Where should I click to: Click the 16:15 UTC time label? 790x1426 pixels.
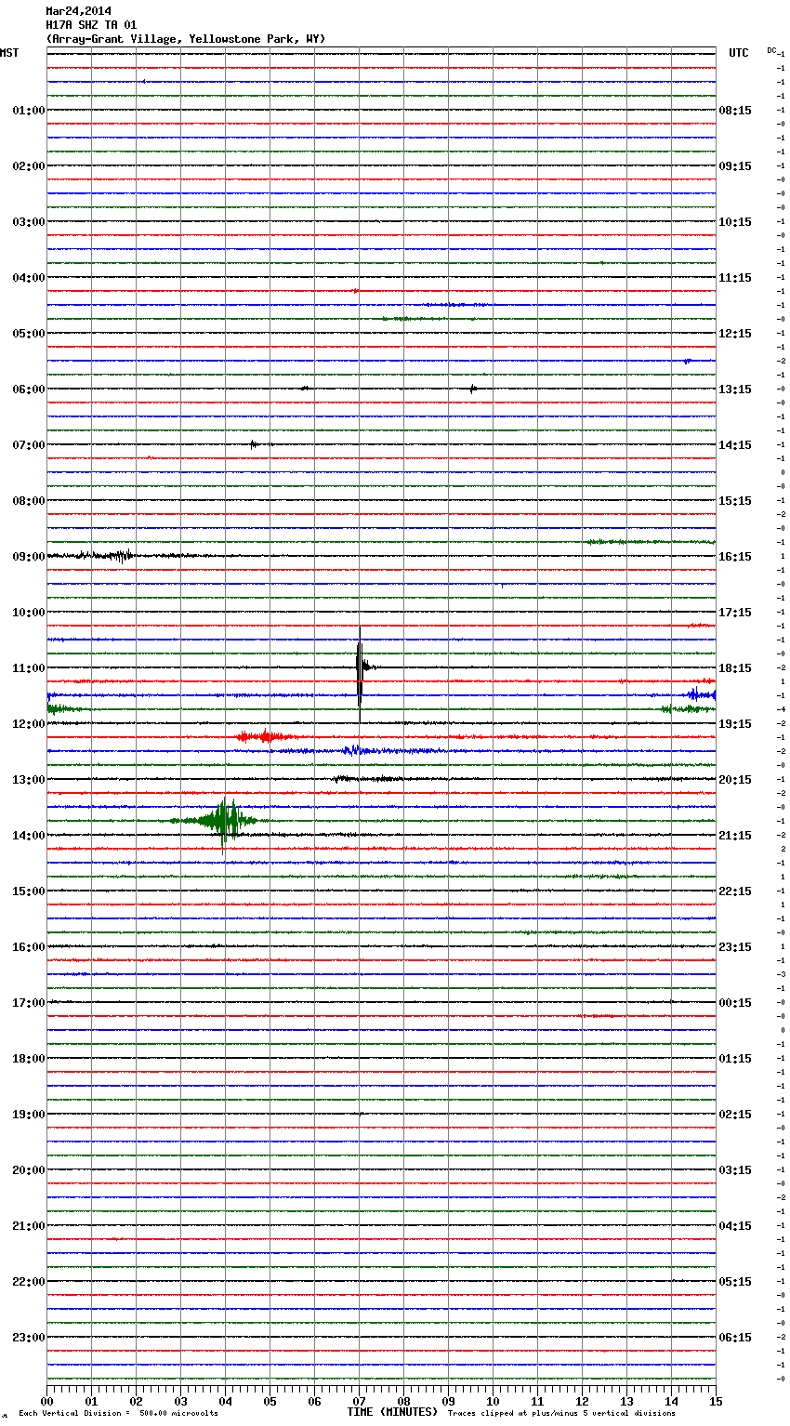pyautogui.click(x=735, y=557)
